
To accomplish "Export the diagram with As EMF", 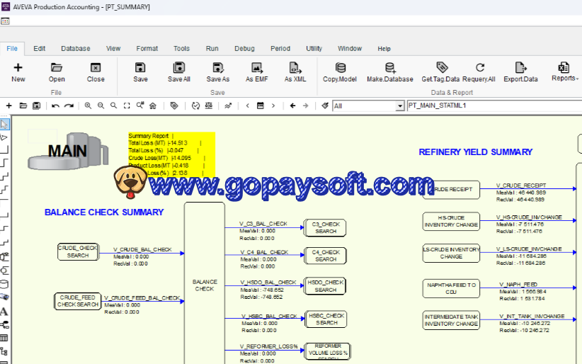I will tap(256, 68).
